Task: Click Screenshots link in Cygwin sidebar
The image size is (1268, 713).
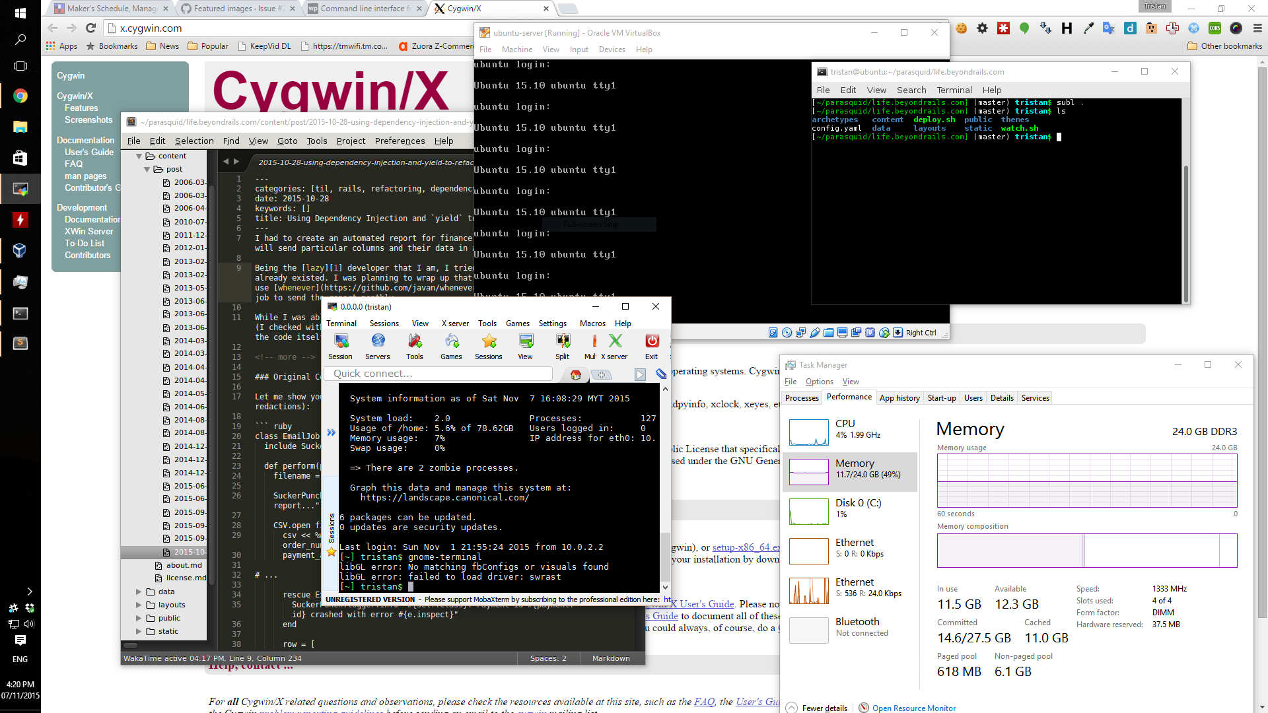Action: pyautogui.click(x=88, y=120)
